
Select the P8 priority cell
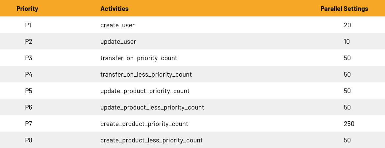[x=29, y=140]
